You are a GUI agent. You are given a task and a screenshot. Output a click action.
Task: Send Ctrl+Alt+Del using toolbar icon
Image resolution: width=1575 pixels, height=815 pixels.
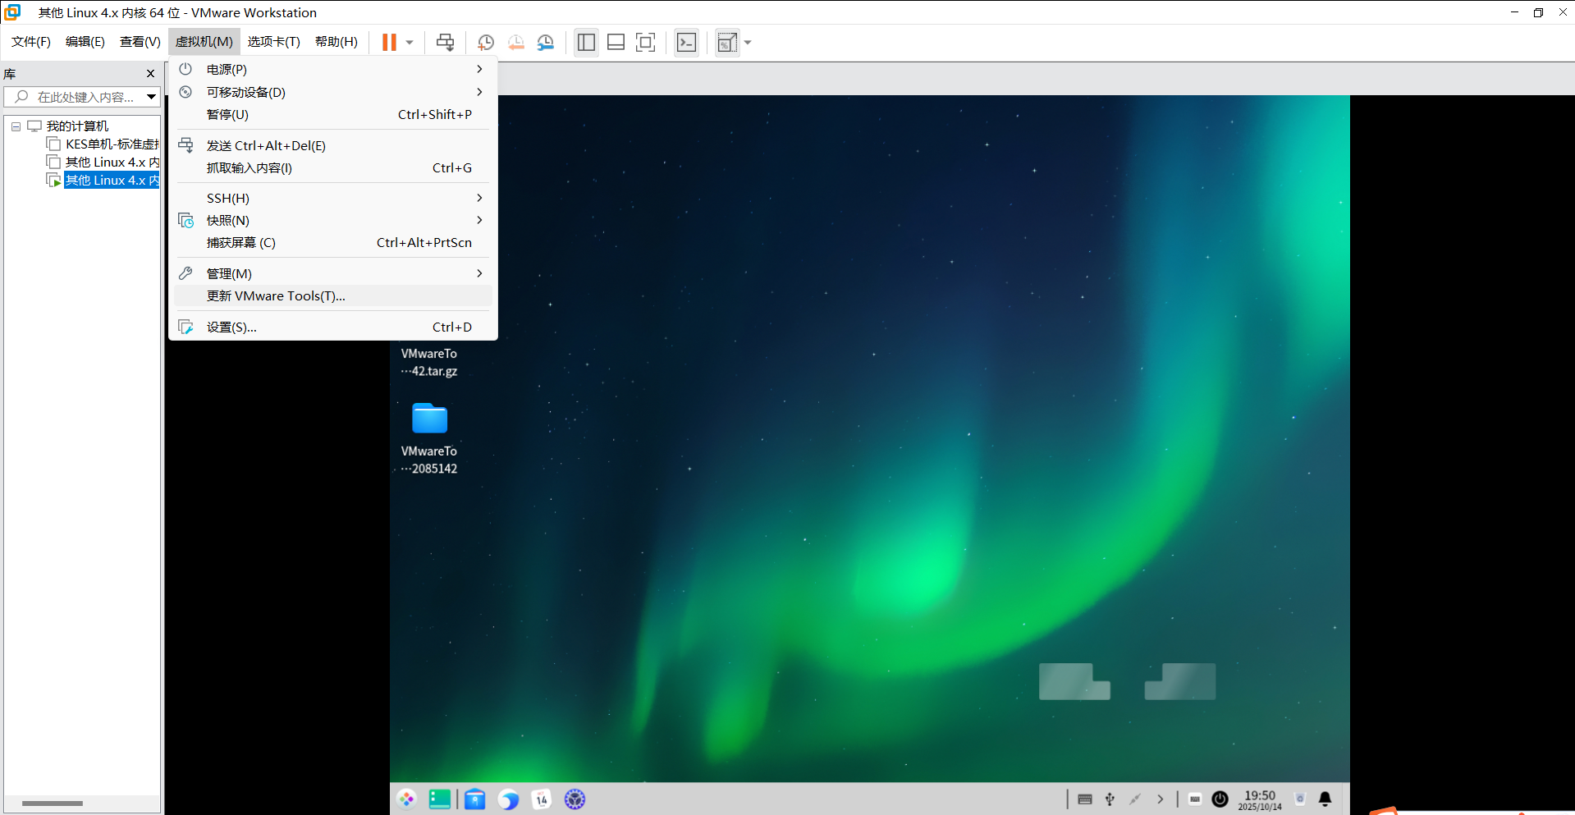445,43
